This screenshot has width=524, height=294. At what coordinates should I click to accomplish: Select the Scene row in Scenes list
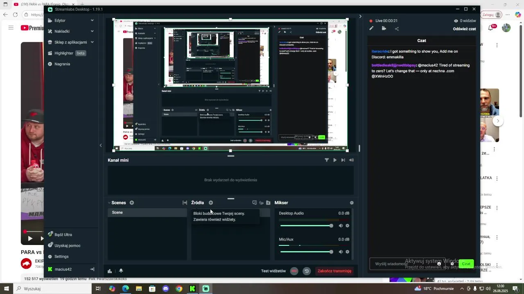147,213
